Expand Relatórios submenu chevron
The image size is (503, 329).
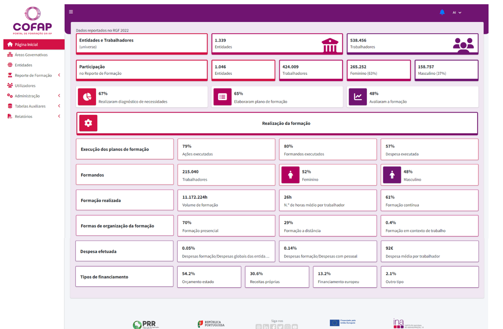click(59, 116)
